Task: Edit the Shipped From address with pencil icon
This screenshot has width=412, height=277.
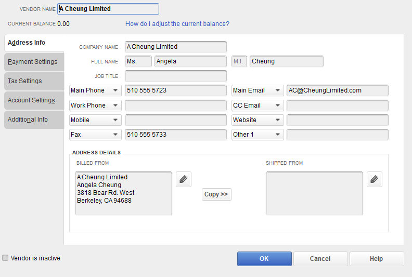Action: tap(375, 179)
